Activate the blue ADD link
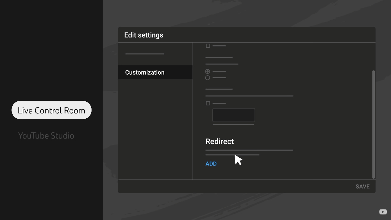Screen dimensions: 391x220 tap(211, 163)
